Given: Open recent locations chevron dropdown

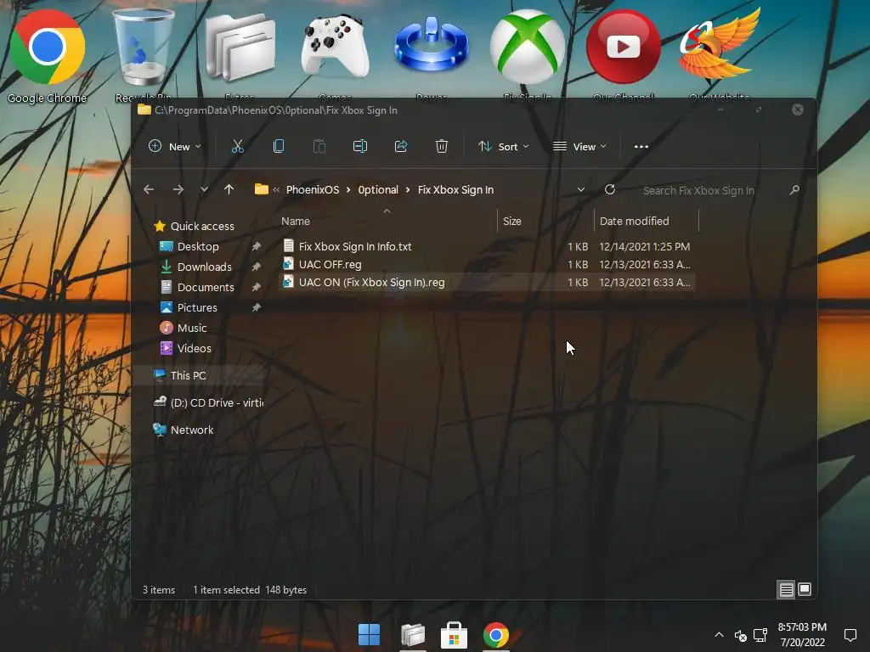Looking at the screenshot, I should [204, 189].
